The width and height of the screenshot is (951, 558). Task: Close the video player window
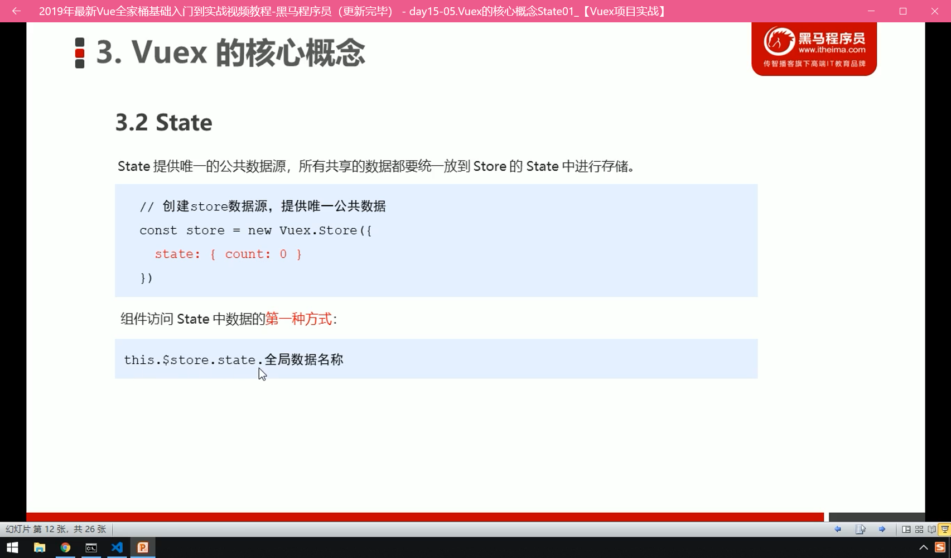tap(935, 11)
